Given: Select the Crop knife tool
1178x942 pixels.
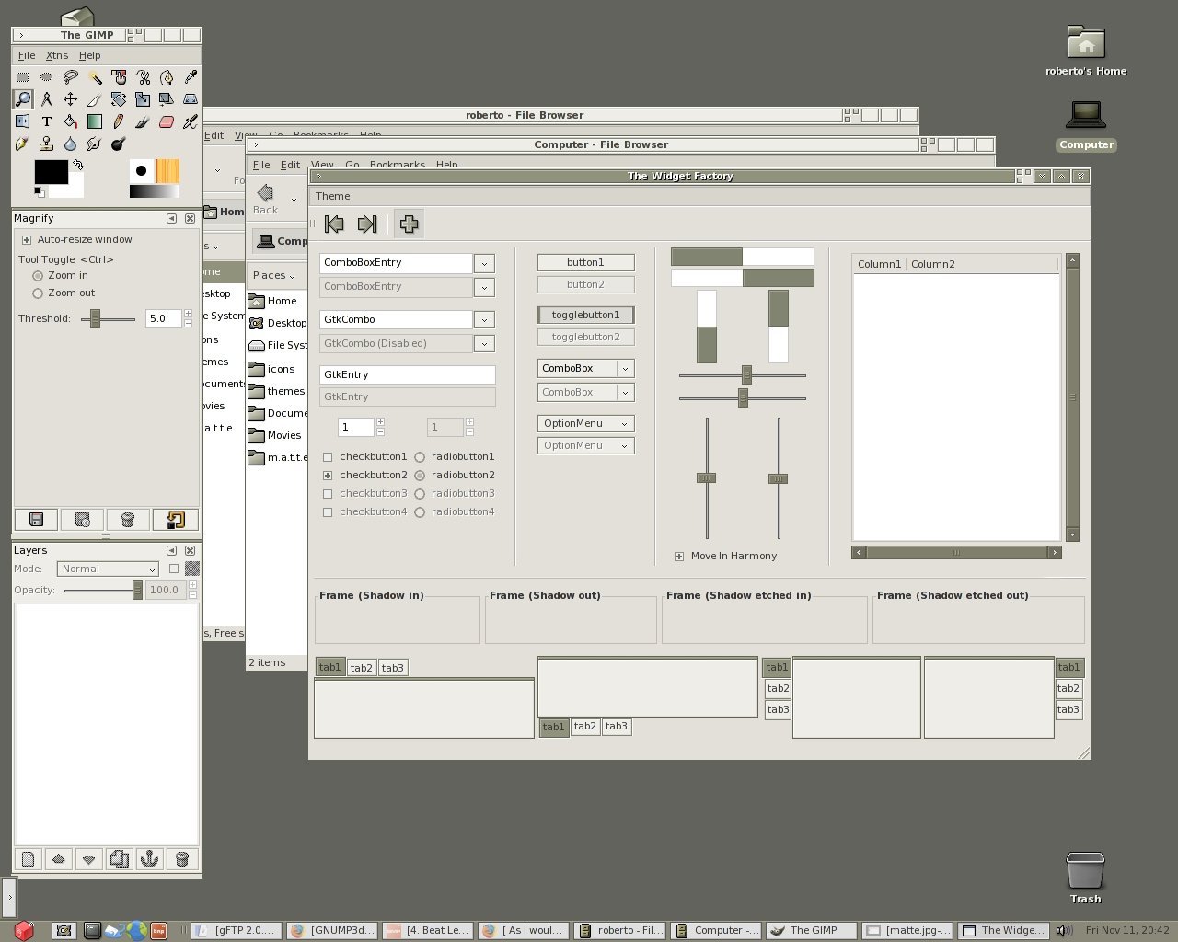Looking at the screenshot, I should pyautogui.click(x=95, y=99).
